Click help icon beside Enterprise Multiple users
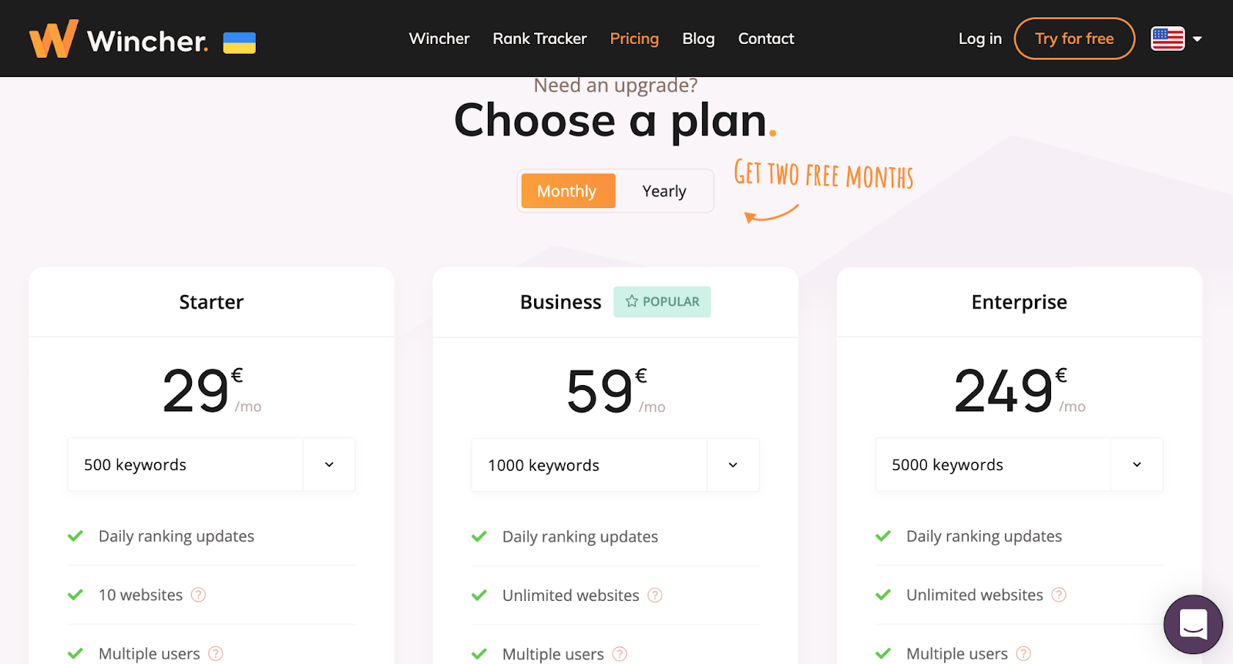The height and width of the screenshot is (664, 1233). [x=1023, y=653]
